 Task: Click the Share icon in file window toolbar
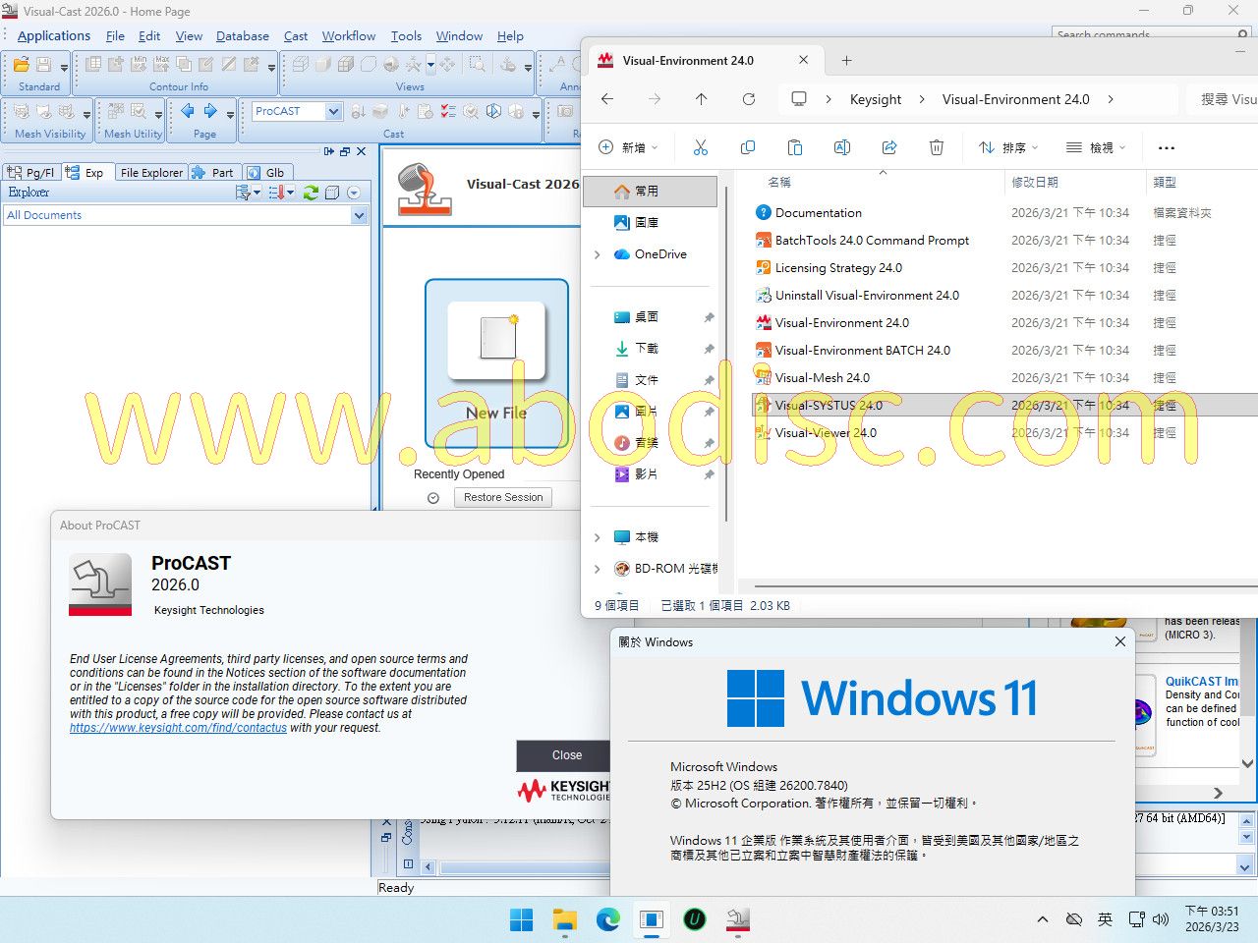point(888,147)
